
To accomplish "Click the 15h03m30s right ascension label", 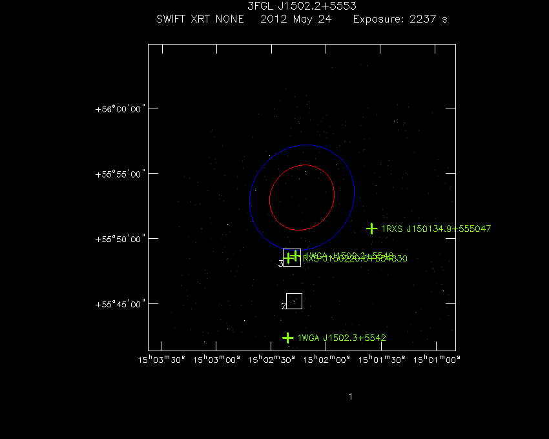I will [161, 359].
